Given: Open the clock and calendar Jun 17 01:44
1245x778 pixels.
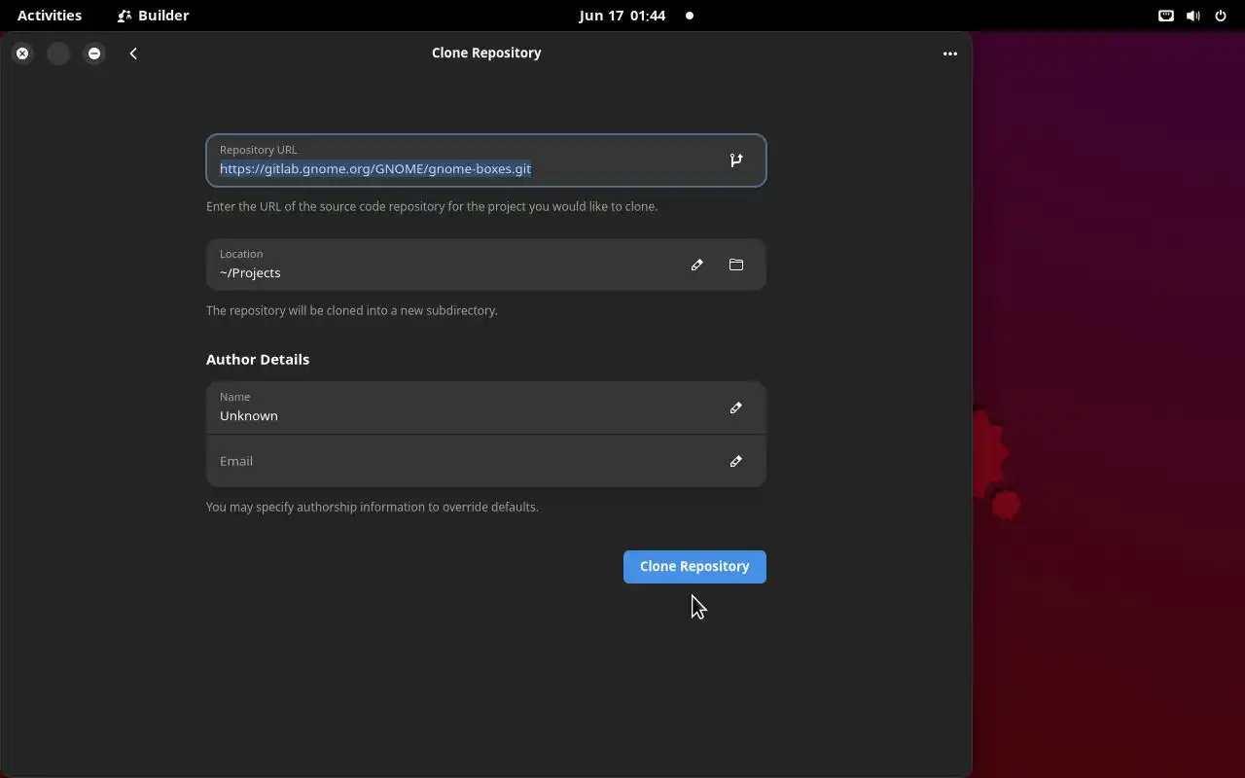Looking at the screenshot, I should point(622,16).
